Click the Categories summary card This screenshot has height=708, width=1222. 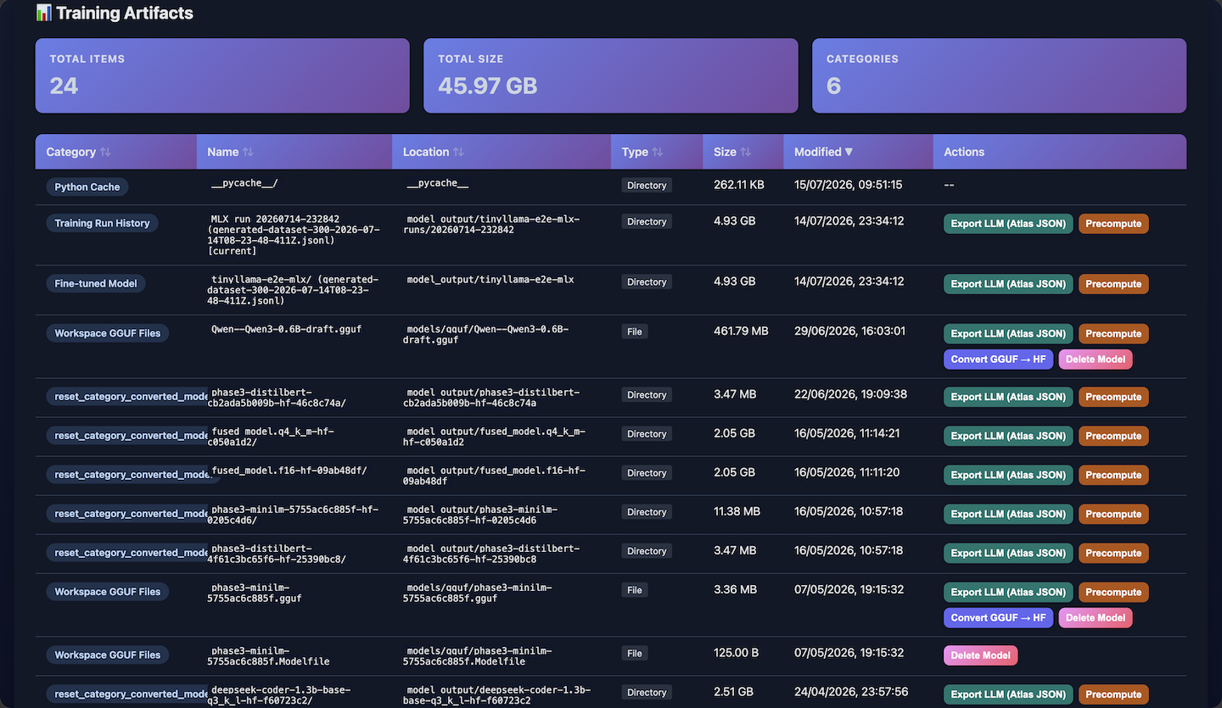(x=999, y=75)
